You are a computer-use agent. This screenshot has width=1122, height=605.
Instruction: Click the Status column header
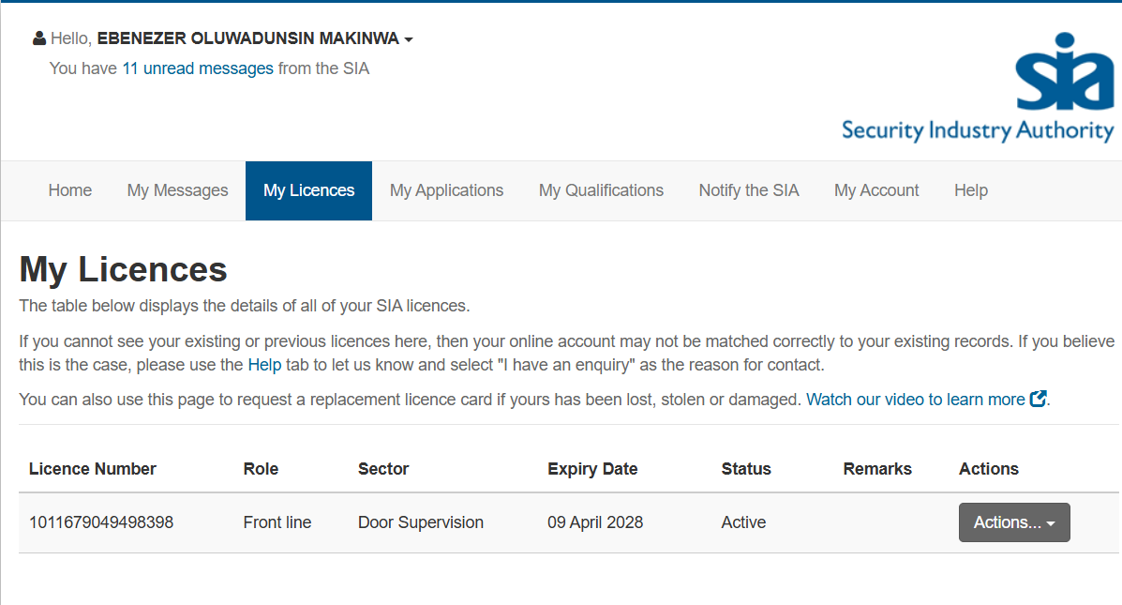tap(746, 469)
